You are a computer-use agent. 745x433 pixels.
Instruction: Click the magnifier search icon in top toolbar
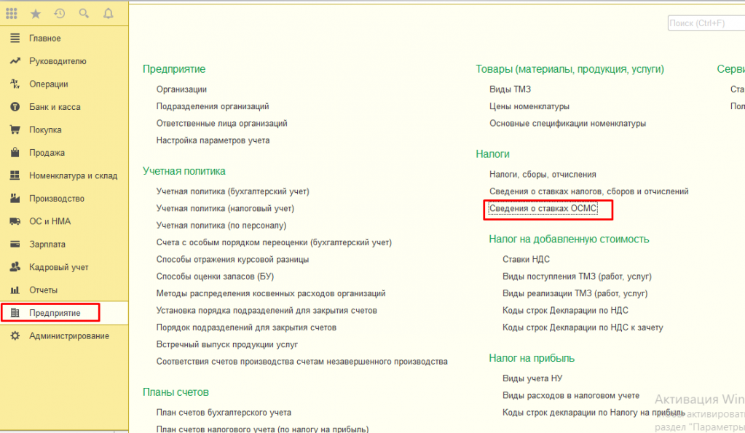tap(84, 14)
